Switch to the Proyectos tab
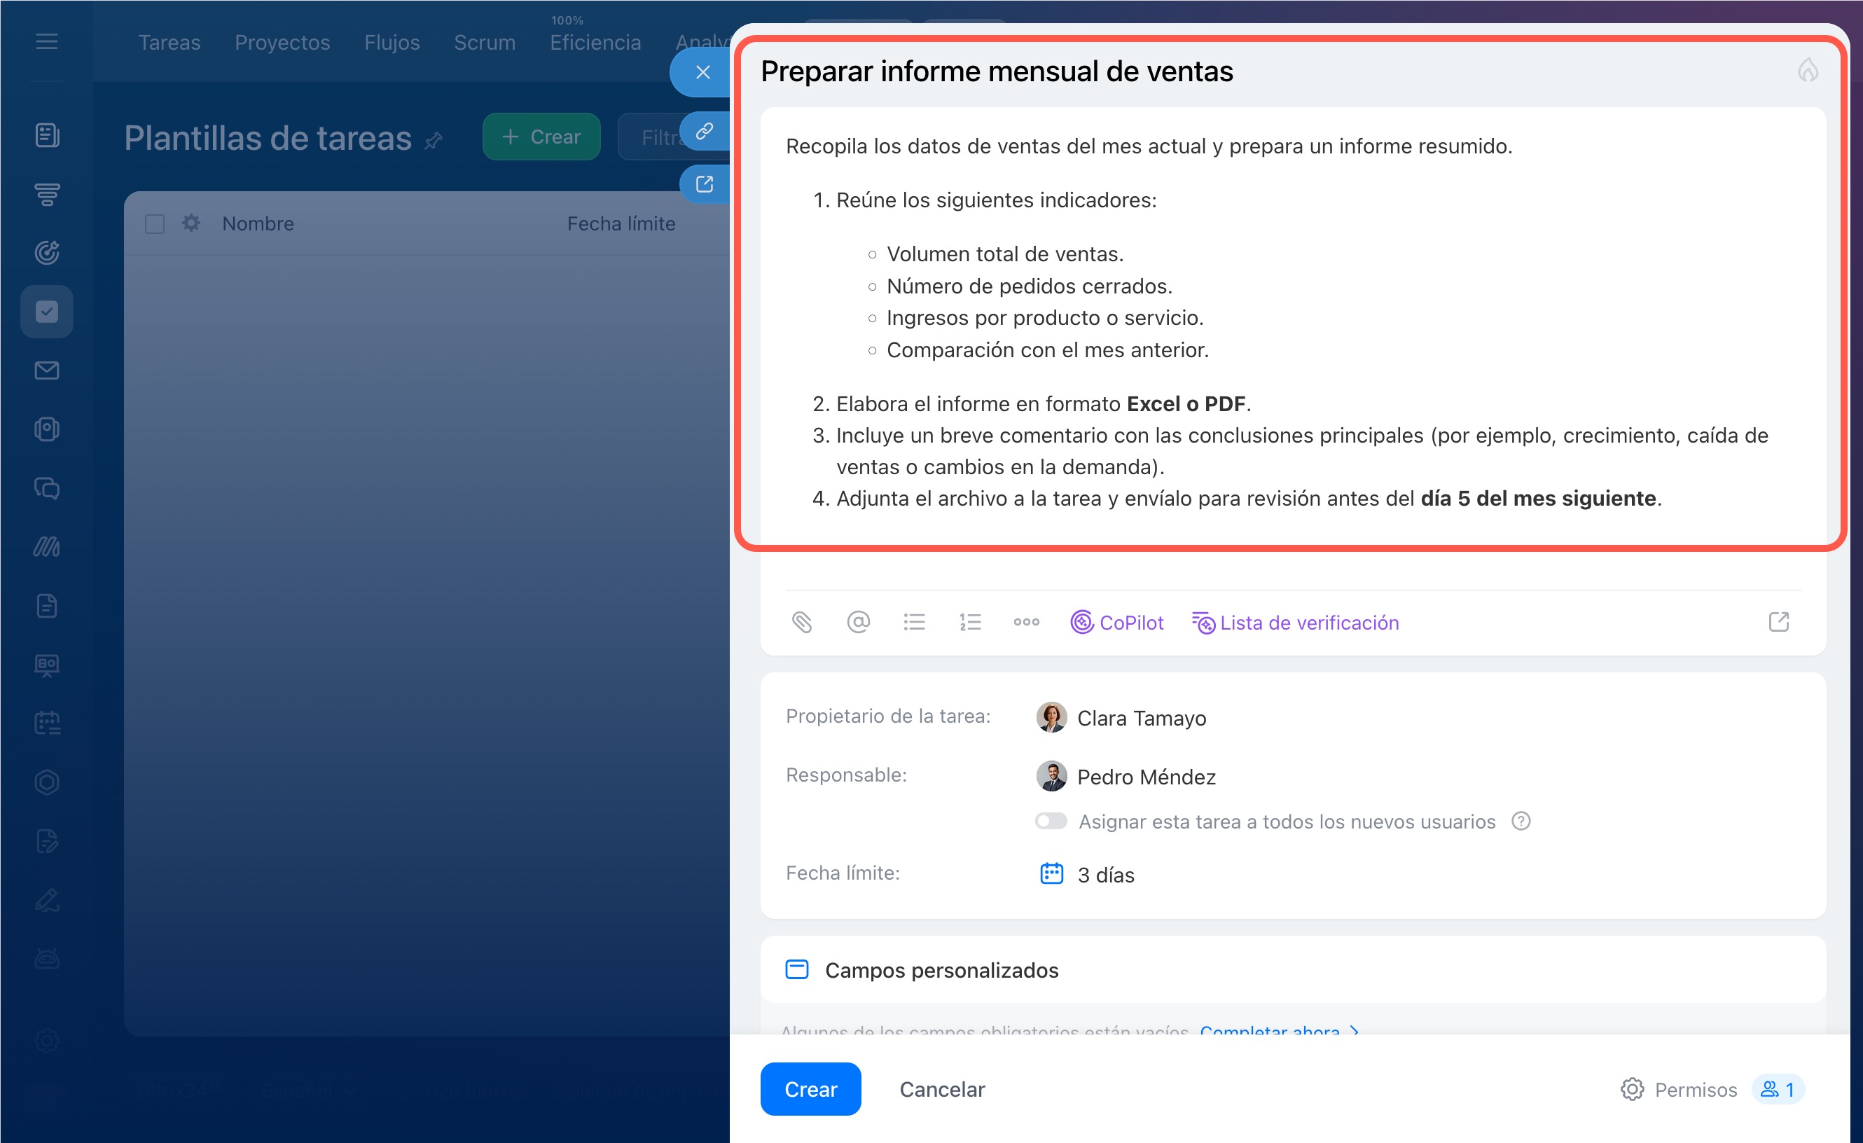The height and width of the screenshot is (1143, 1863). (x=282, y=42)
